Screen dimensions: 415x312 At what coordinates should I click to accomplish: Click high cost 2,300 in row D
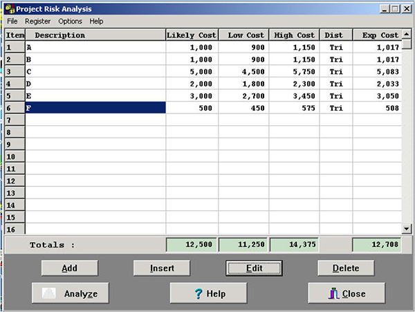pyautogui.click(x=294, y=84)
